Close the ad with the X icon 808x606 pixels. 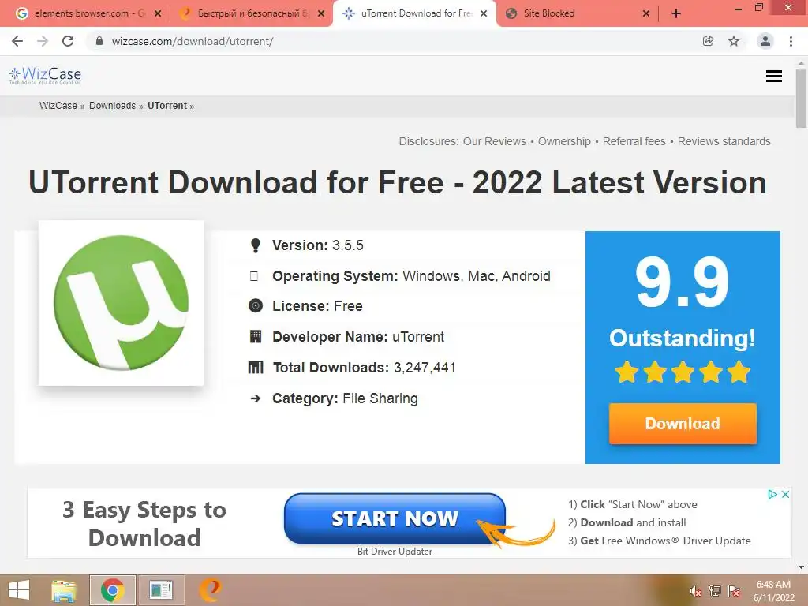pyautogui.click(x=785, y=494)
